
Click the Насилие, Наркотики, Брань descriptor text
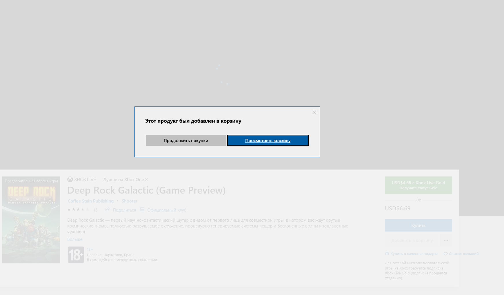[x=111, y=255]
